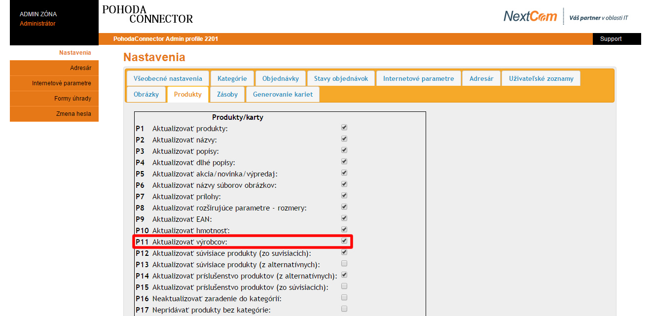
Task: Open the Objednávky tab
Action: coord(281,78)
